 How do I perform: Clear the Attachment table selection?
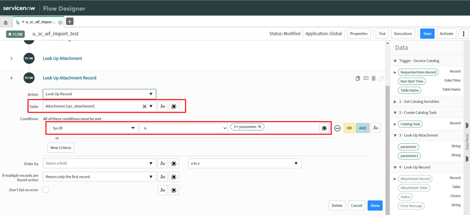click(x=144, y=106)
